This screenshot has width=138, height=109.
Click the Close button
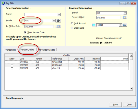129,105
